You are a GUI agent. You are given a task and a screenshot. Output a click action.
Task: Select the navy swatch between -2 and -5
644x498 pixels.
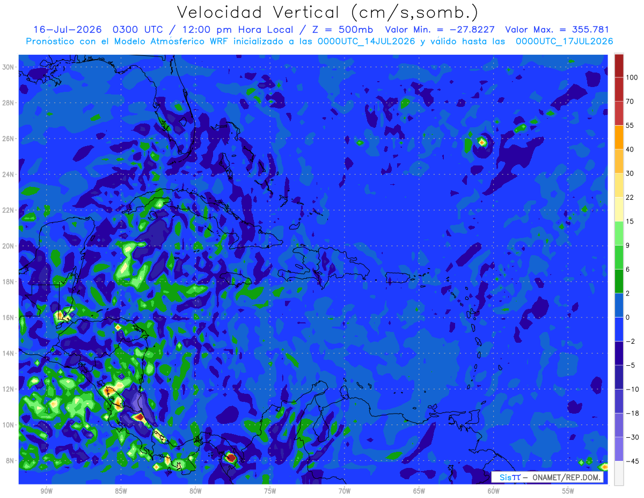tap(618, 353)
